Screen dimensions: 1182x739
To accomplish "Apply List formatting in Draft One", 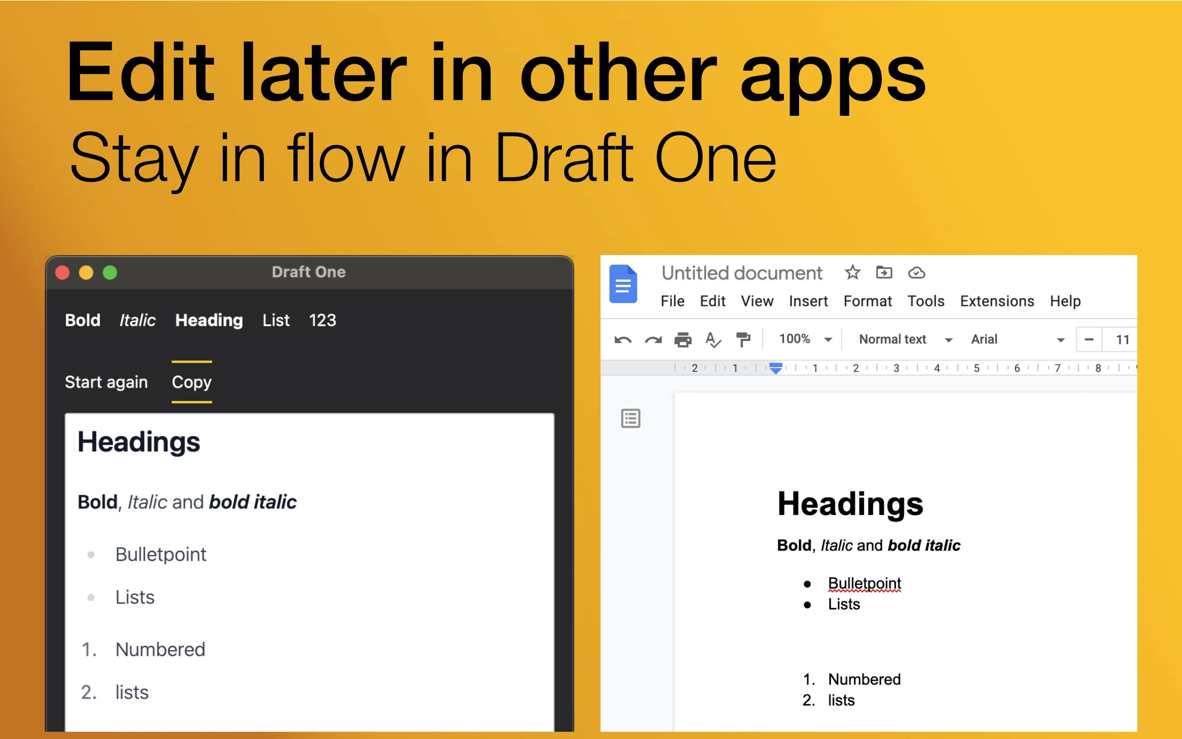I will [276, 320].
